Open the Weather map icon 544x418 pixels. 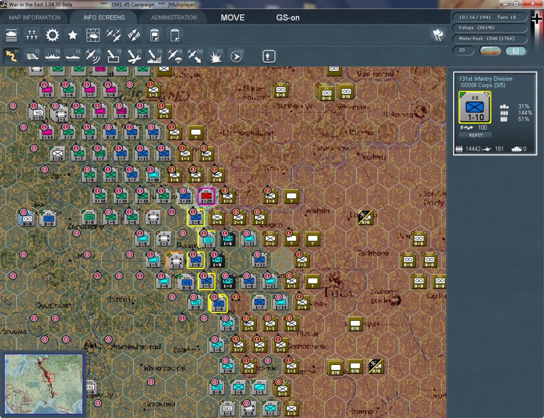(93, 35)
